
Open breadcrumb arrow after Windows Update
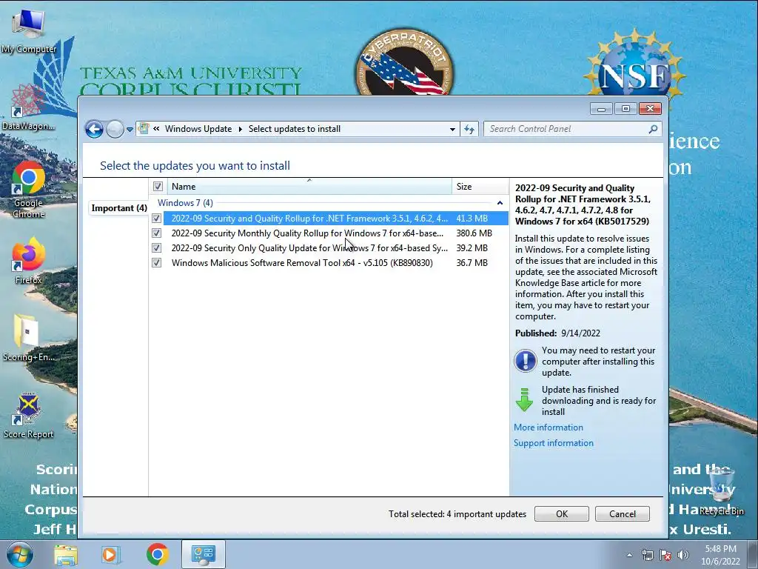point(241,129)
